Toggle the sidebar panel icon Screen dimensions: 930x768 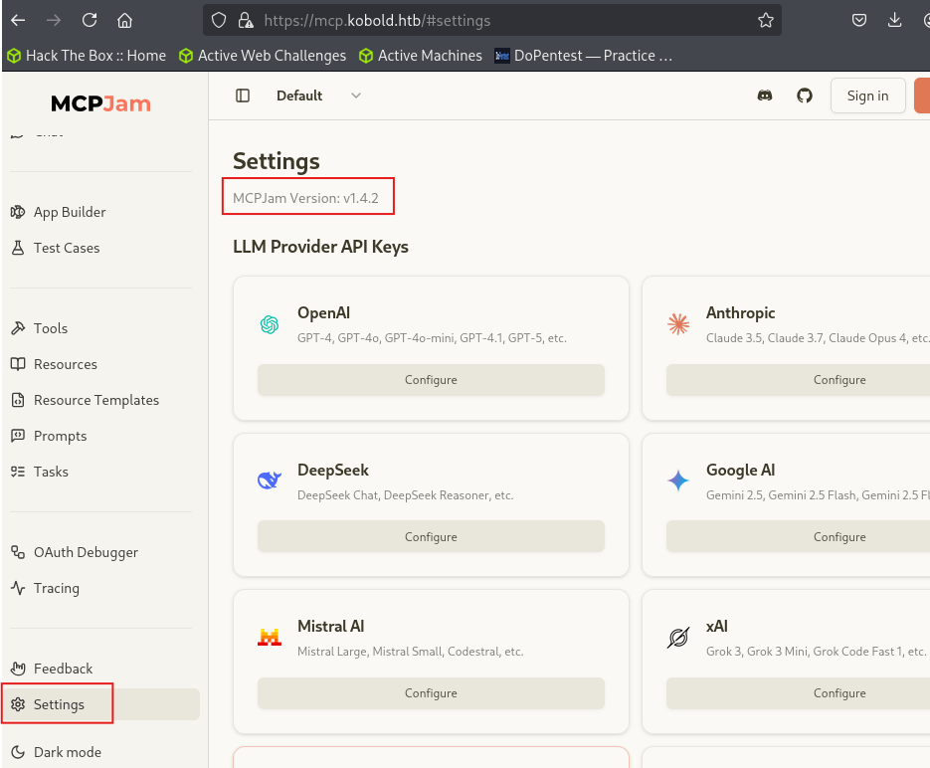[x=243, y=96]
